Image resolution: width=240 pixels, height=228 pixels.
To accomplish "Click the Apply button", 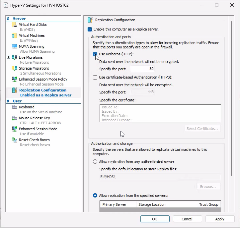I will pos(220,219).
